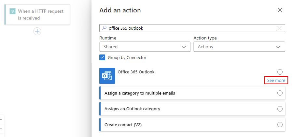
Task: Show info for Assigns an Outlook category
Action: point(280,109)
